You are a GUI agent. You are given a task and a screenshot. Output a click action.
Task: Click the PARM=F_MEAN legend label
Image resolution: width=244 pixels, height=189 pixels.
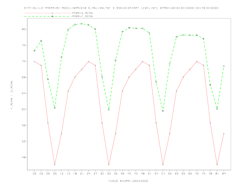point(82,16)
